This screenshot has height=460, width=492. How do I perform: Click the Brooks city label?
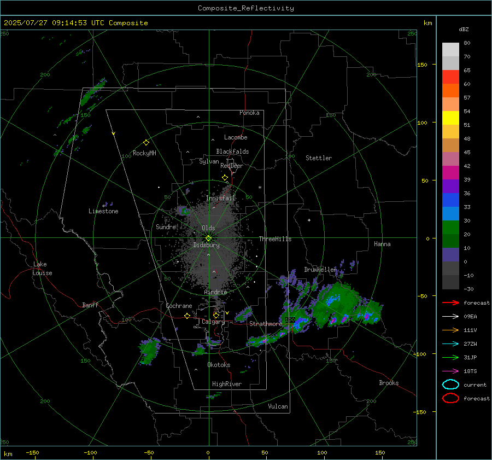tap(389, 383)
